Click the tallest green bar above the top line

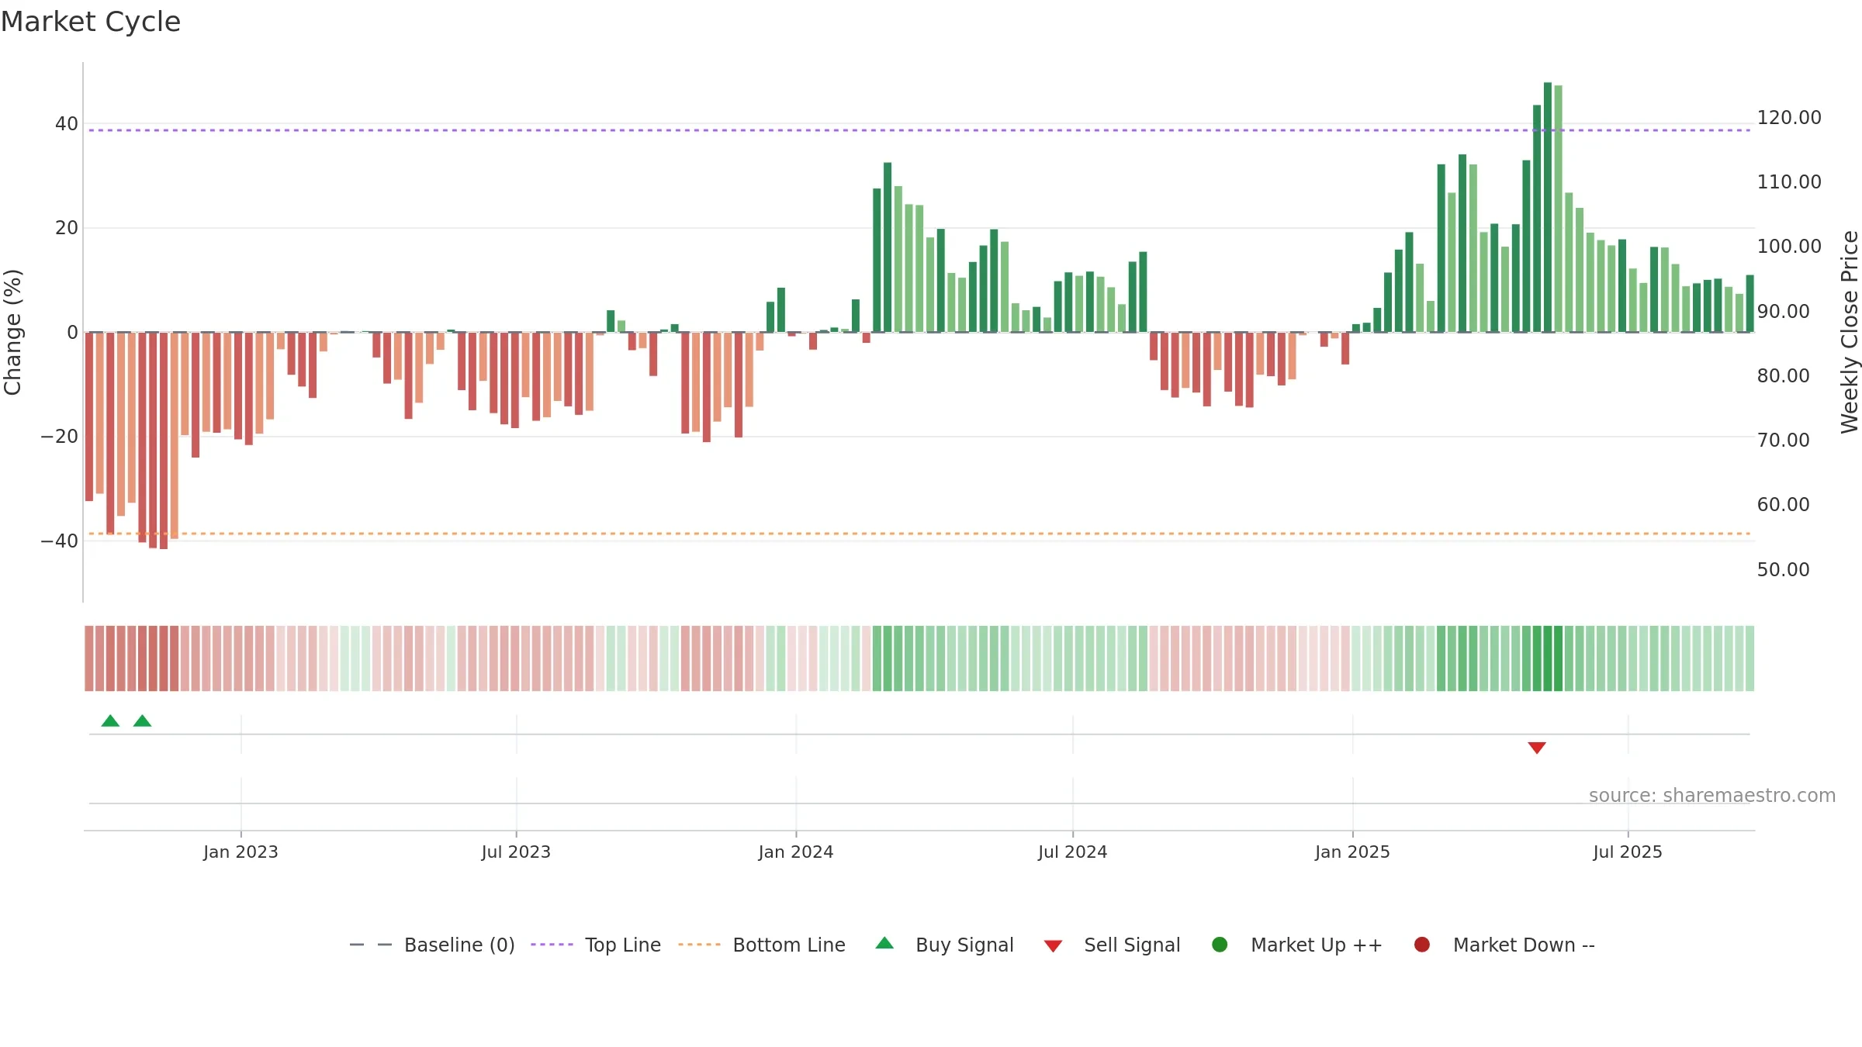(1548, 207)
